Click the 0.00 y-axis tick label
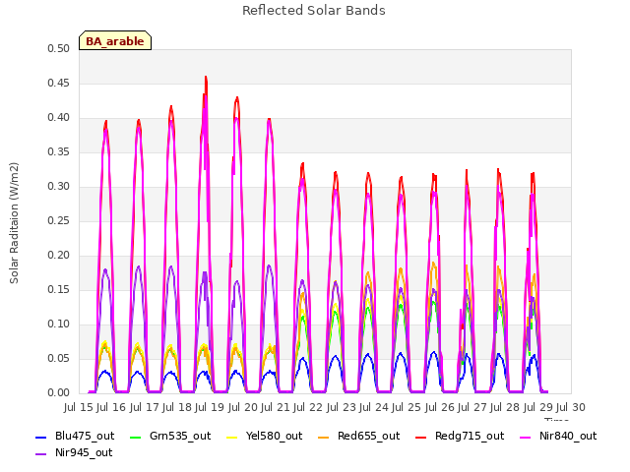 click(59, 393)
